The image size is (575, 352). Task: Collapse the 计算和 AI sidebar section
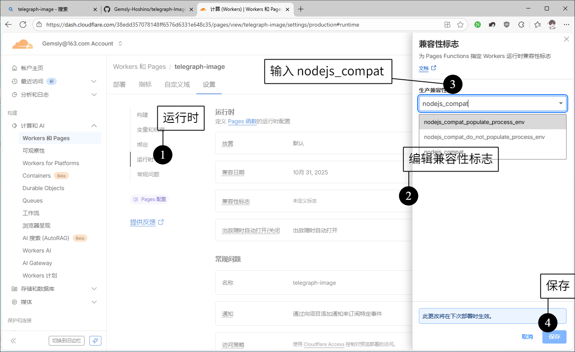(94, 126)
